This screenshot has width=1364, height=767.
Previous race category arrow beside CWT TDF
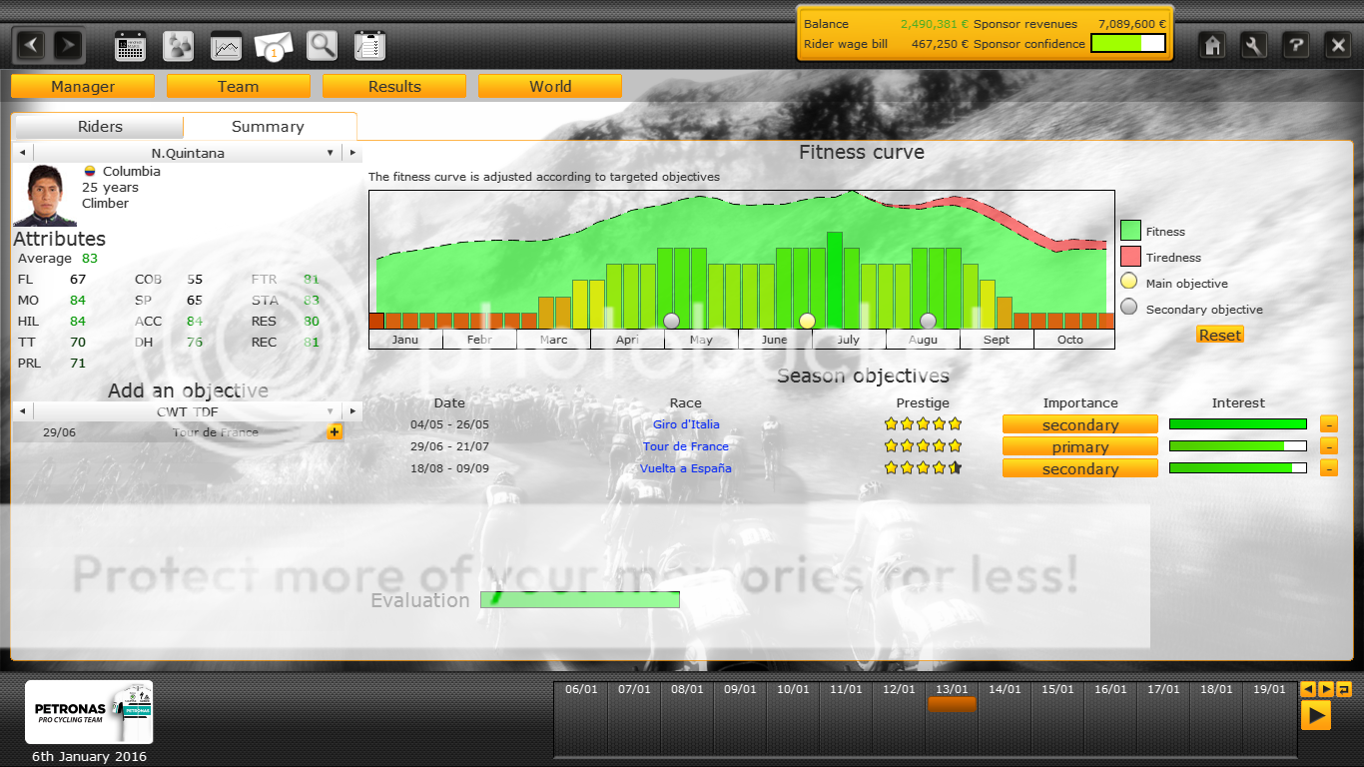pos(22,411)
